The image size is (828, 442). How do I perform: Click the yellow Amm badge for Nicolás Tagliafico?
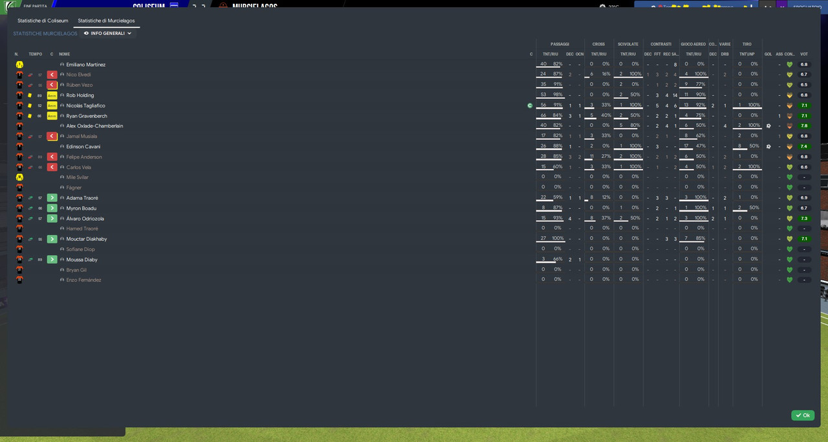(x=52, y=105)
